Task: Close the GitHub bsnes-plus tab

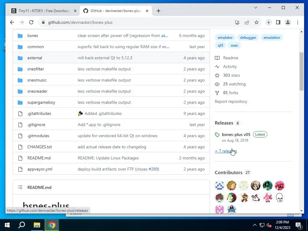Action: point(147,11)
